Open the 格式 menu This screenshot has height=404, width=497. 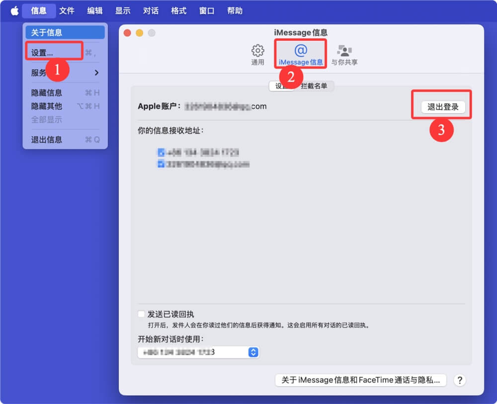178,10
